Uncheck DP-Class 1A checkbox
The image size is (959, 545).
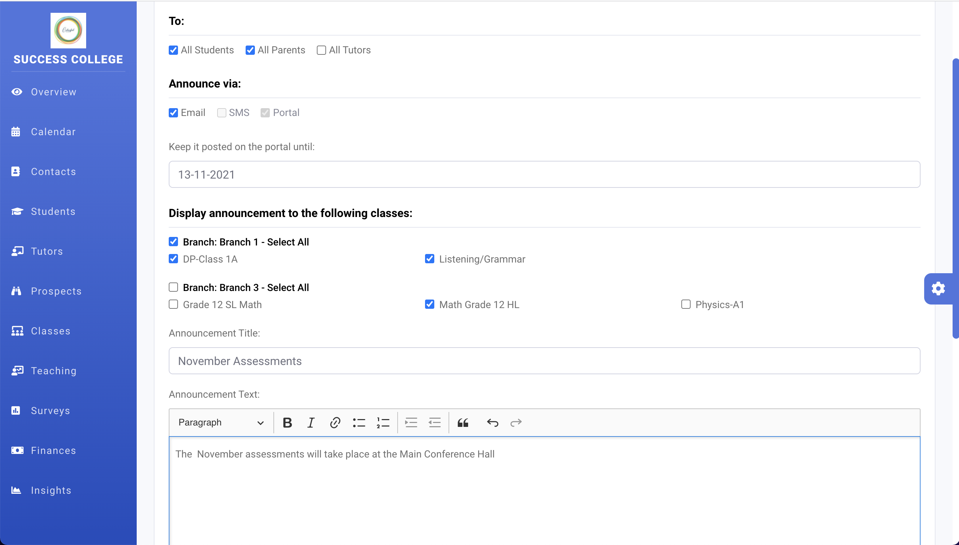coord(173,259)
